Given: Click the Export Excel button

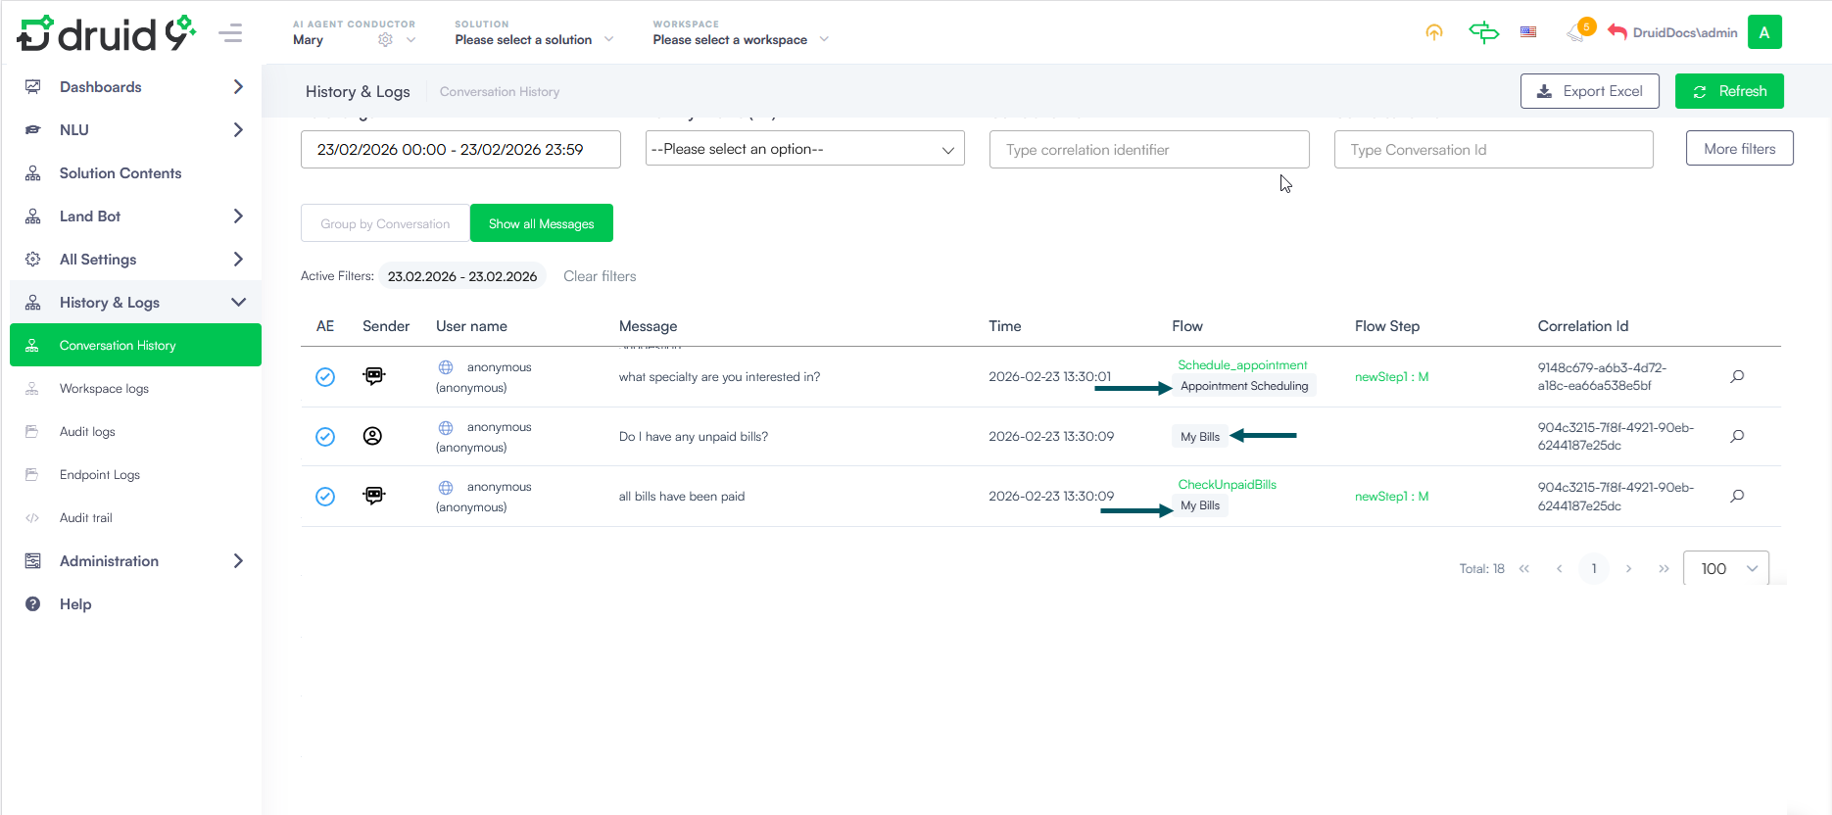Looking at the screenshot, I should (1589, 91).
